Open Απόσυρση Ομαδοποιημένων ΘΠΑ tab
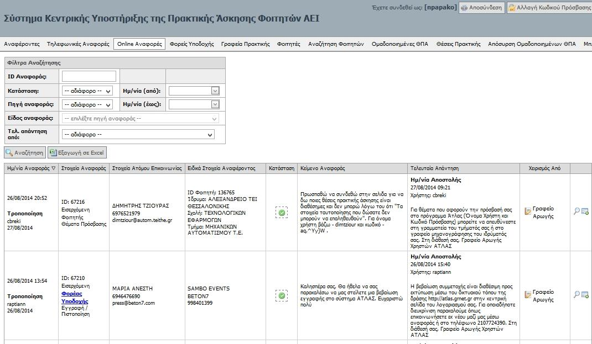This screenshot has height=344, width=592. tap(532, 44)
